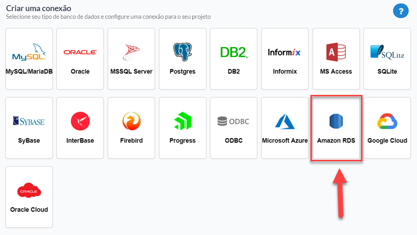This screenshot has width=417, height=235.
Task: Click the SQLite text label
Action: pos(387,71)
